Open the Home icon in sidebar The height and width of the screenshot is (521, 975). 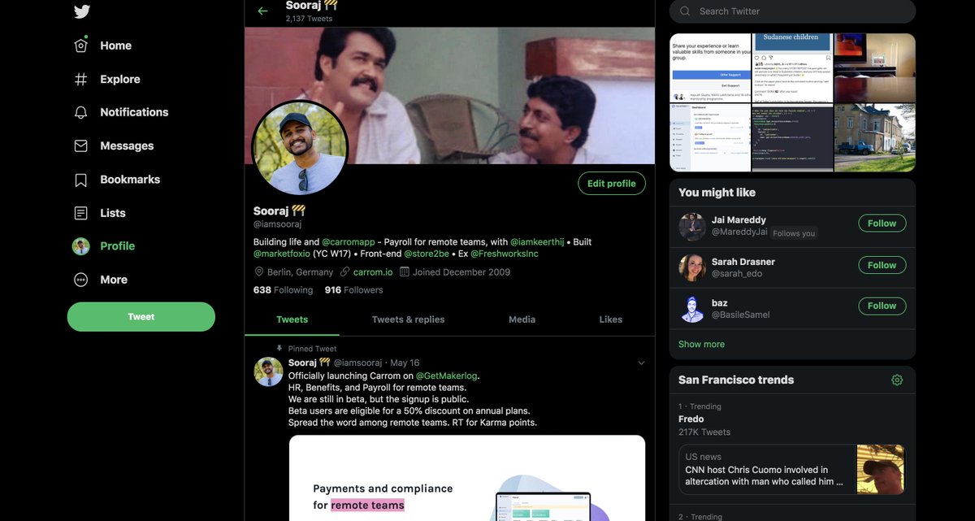(80, 46)
